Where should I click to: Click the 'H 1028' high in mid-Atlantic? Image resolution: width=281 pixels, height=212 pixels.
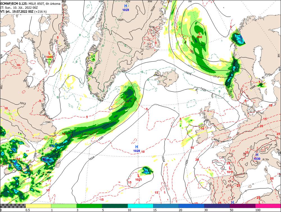pyautogui.click(x=137, y=149)
